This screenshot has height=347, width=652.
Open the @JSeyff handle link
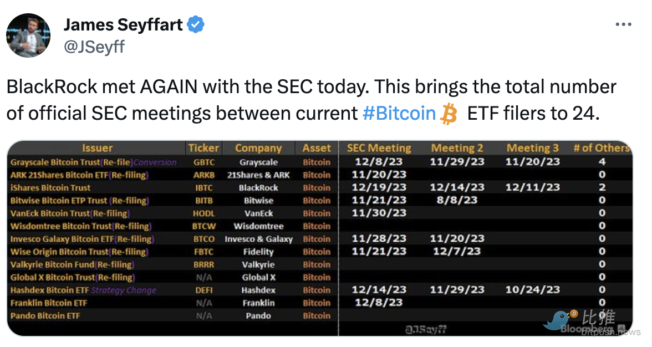pyautogui.click(x=94, y=47)
